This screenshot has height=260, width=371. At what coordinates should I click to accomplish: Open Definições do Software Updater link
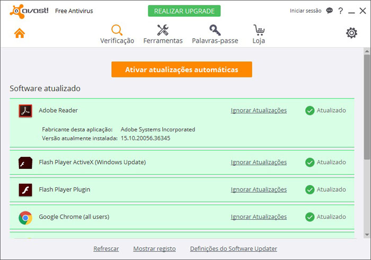[x=234, y=249]
